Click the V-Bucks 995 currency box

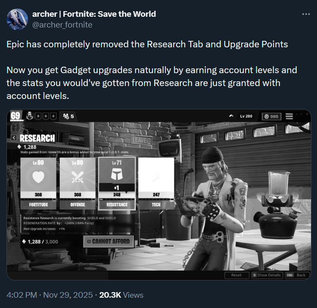pos(271,117)
